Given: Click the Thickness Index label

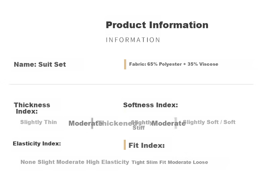Looking at the screenshot, I should [x=32, y=108].
